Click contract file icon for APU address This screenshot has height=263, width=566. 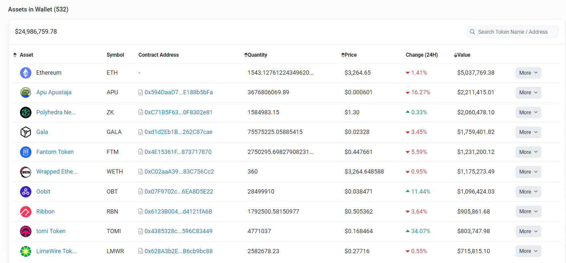pyautogui.click(x=141, y=92)
